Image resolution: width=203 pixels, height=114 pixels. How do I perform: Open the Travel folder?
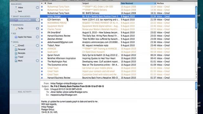21,57
